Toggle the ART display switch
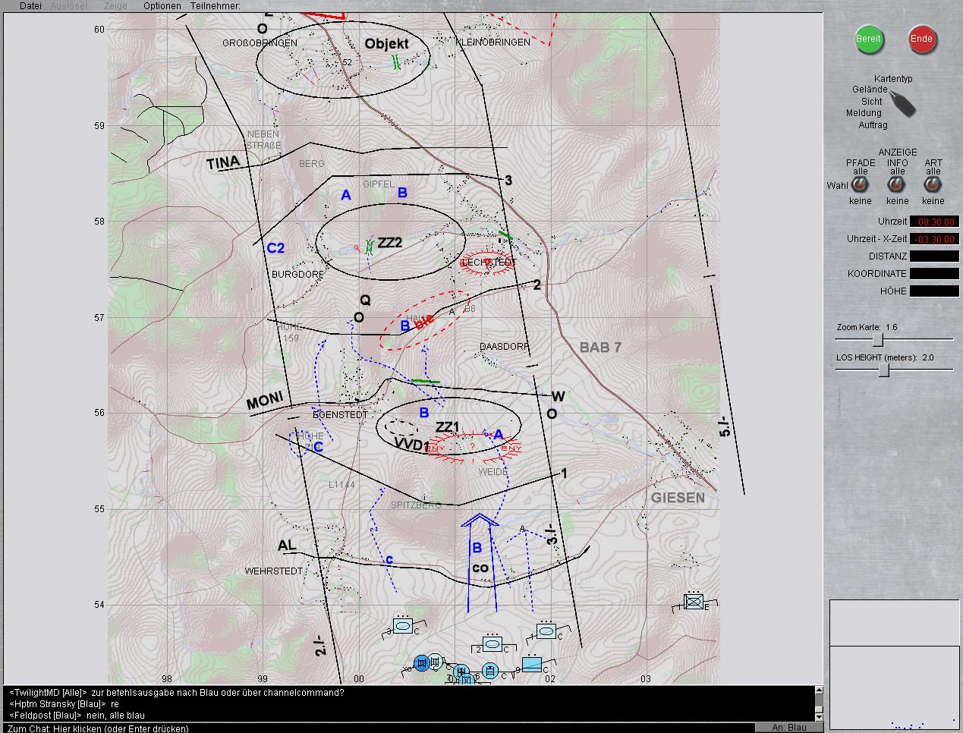The image size is (963, 733). click(x=933, y=185)
